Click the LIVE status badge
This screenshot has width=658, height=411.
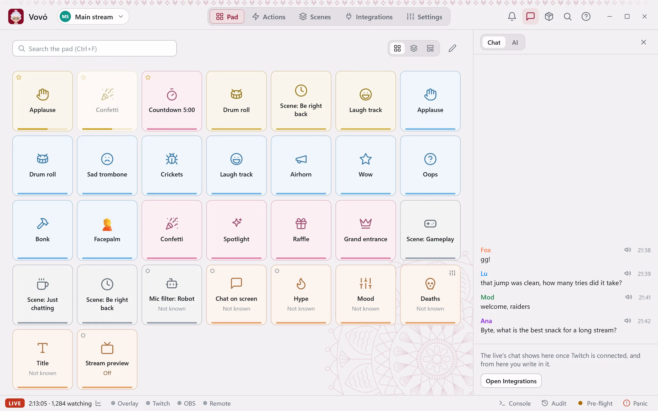15,403
